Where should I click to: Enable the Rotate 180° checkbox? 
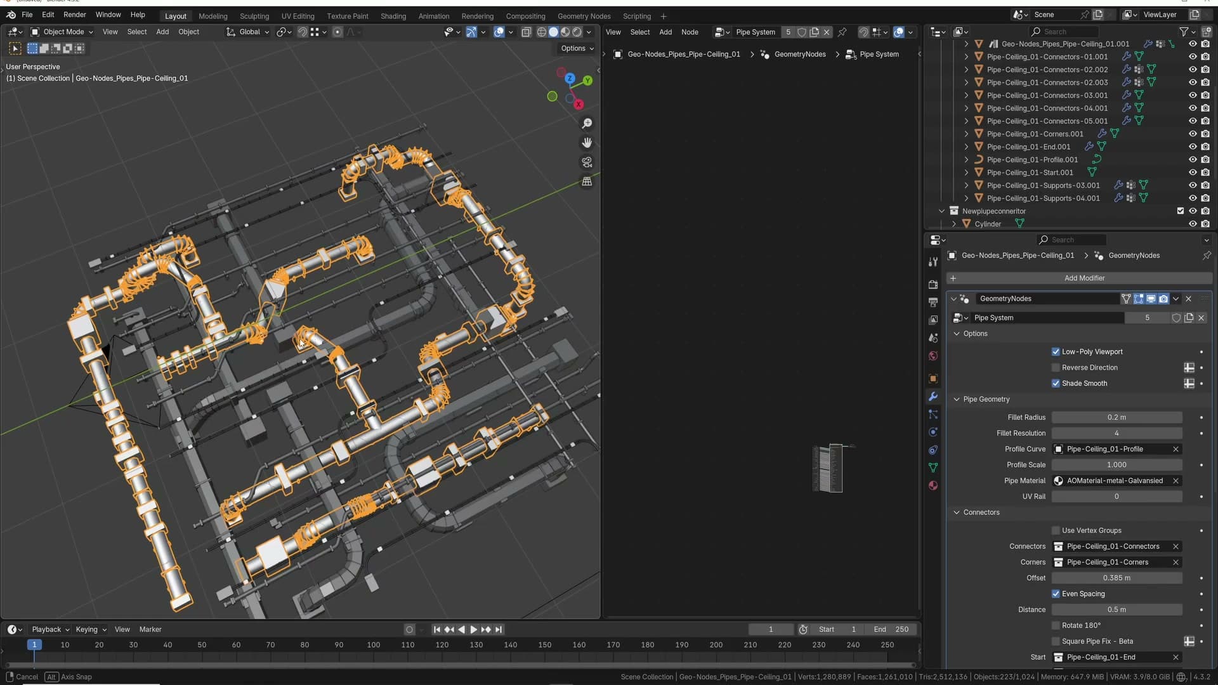1056,626
